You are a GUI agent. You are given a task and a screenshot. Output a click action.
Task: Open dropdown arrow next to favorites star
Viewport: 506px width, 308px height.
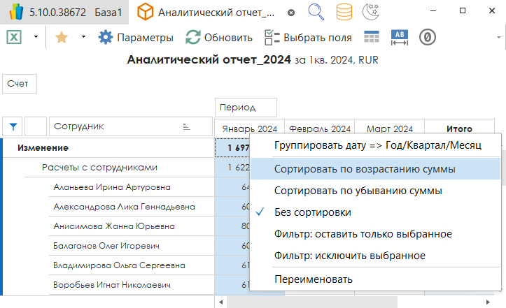[x=83, y=38]
